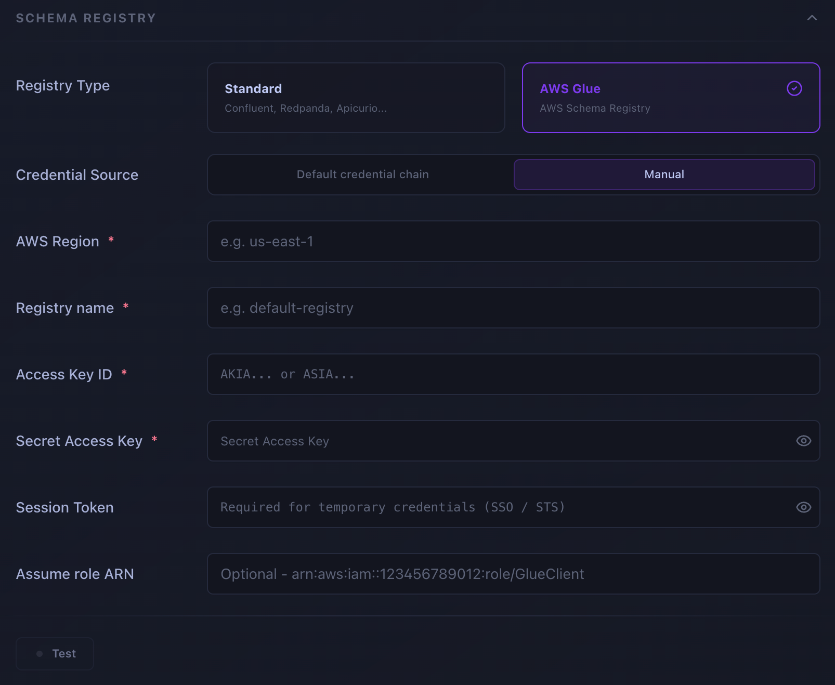Click the Assume role ARN label
Screen dimensions: 835x685
[x=75, y=574]
